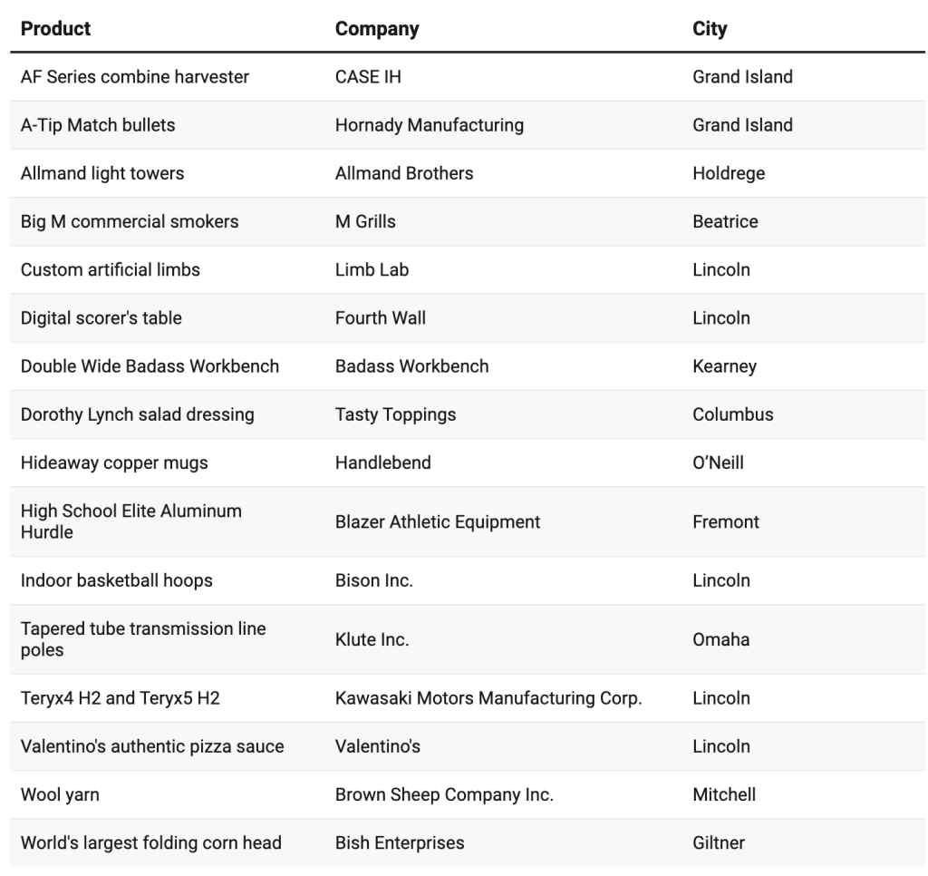Select Big M commercial smokers entry
The image size is (928, 876).
pos(130,221)
